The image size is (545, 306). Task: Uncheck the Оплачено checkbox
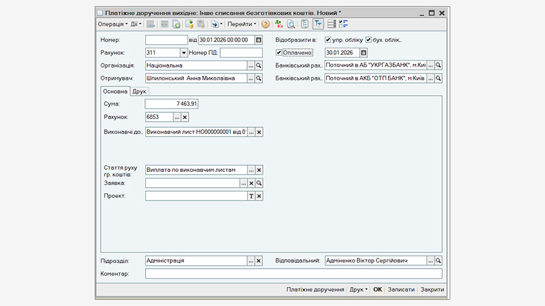[x=279, y=52]
